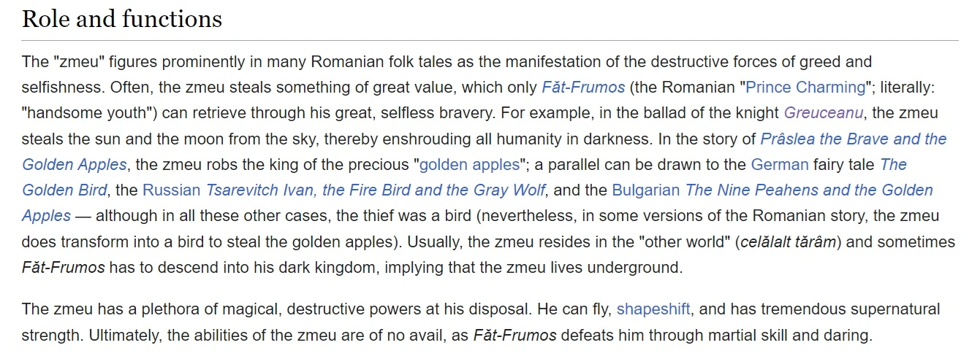Open the blue Făt-Frumos link
The image size is (980, 356).
click(583, 88)
